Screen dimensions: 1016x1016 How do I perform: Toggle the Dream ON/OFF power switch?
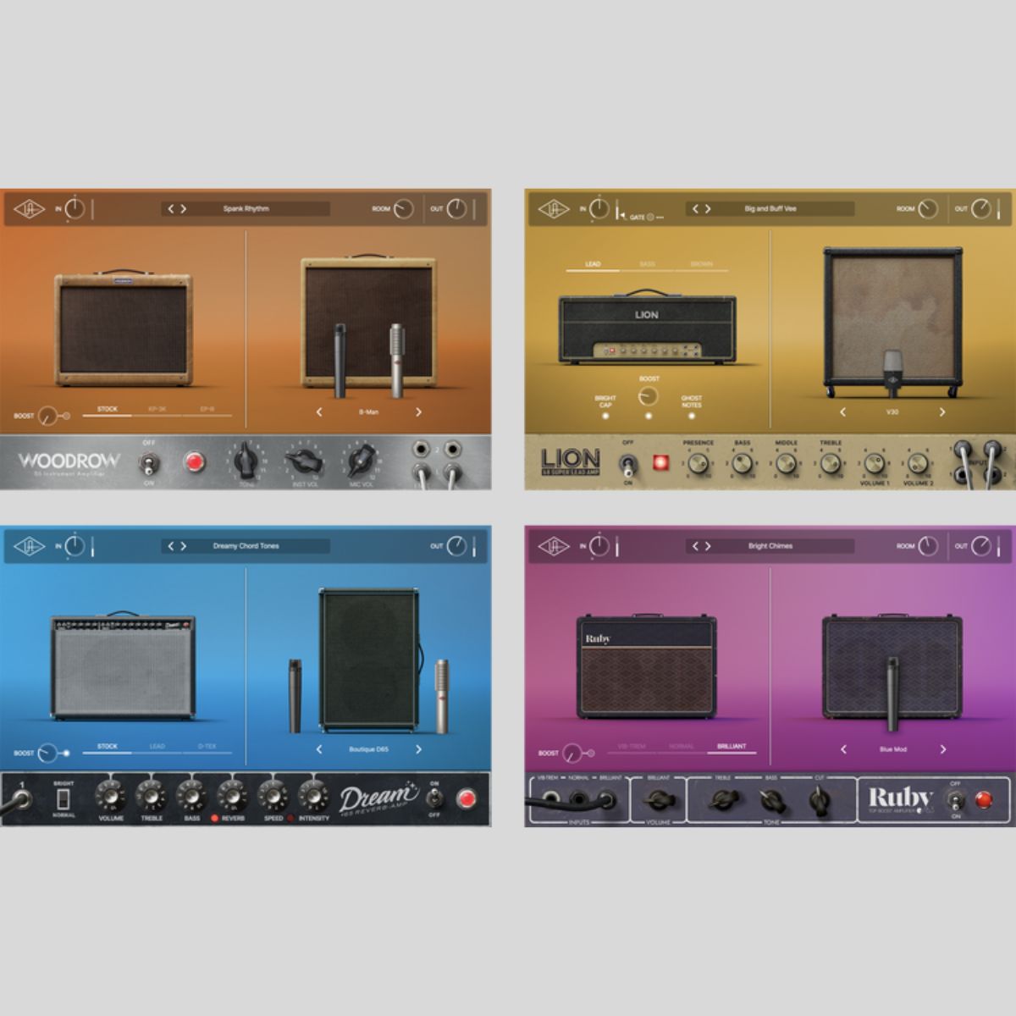[x=434, y=798]
